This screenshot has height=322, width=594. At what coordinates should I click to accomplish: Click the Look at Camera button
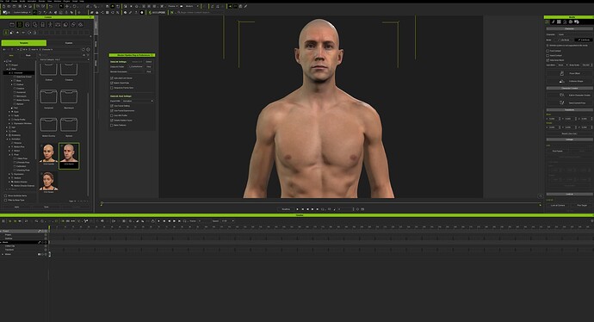[x=558, y=205]
